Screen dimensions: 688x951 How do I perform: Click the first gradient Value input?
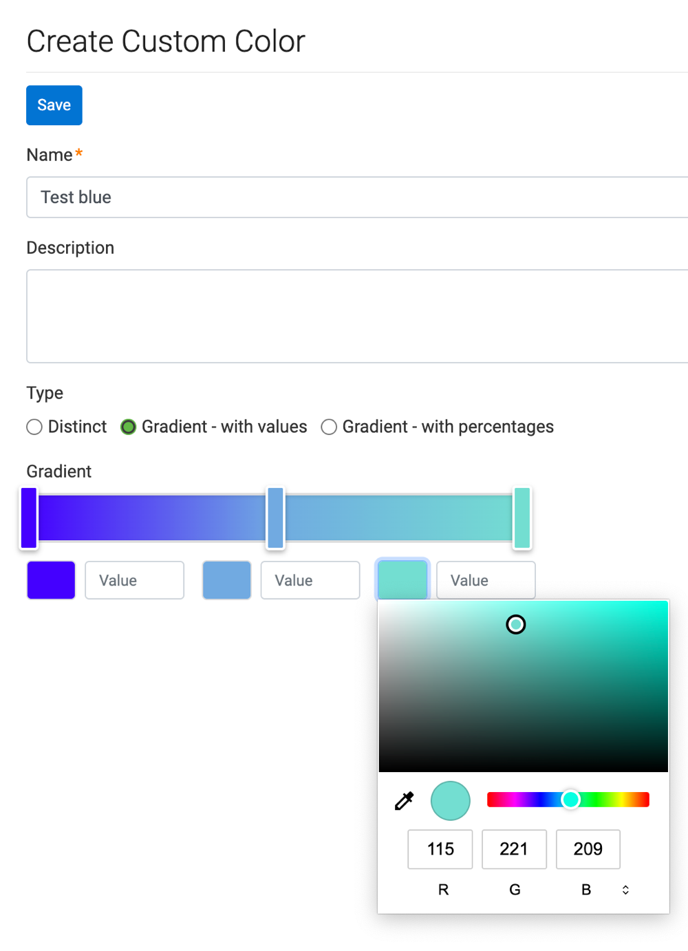135,580
